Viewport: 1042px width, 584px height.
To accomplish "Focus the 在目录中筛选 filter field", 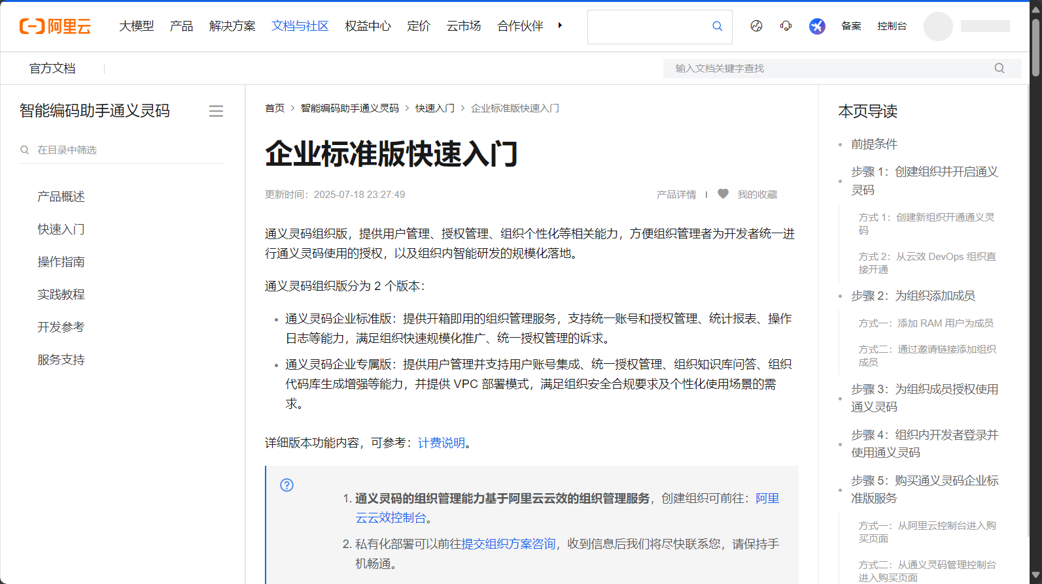I will tap(122, 150).
